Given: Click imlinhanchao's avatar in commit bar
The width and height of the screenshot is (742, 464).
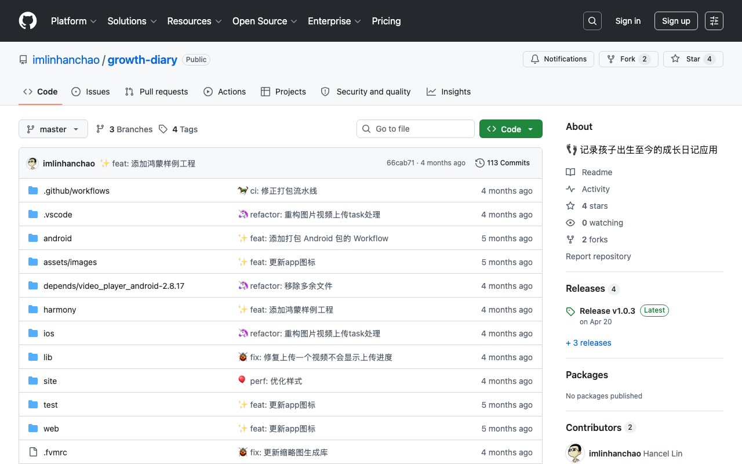Looking at the screenshot, I should pos(32,164).
